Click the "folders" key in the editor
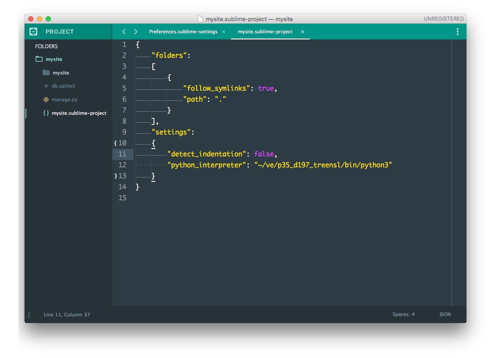This screenshot has height=358, width=491. (x=169, y=55)
